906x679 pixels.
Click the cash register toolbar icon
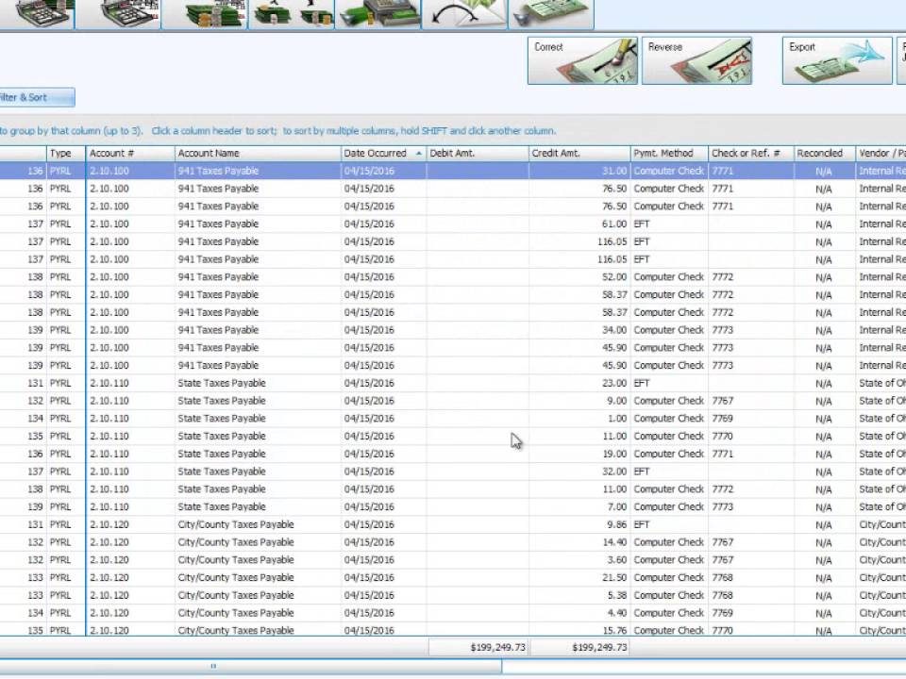click(x=379, y=14)
